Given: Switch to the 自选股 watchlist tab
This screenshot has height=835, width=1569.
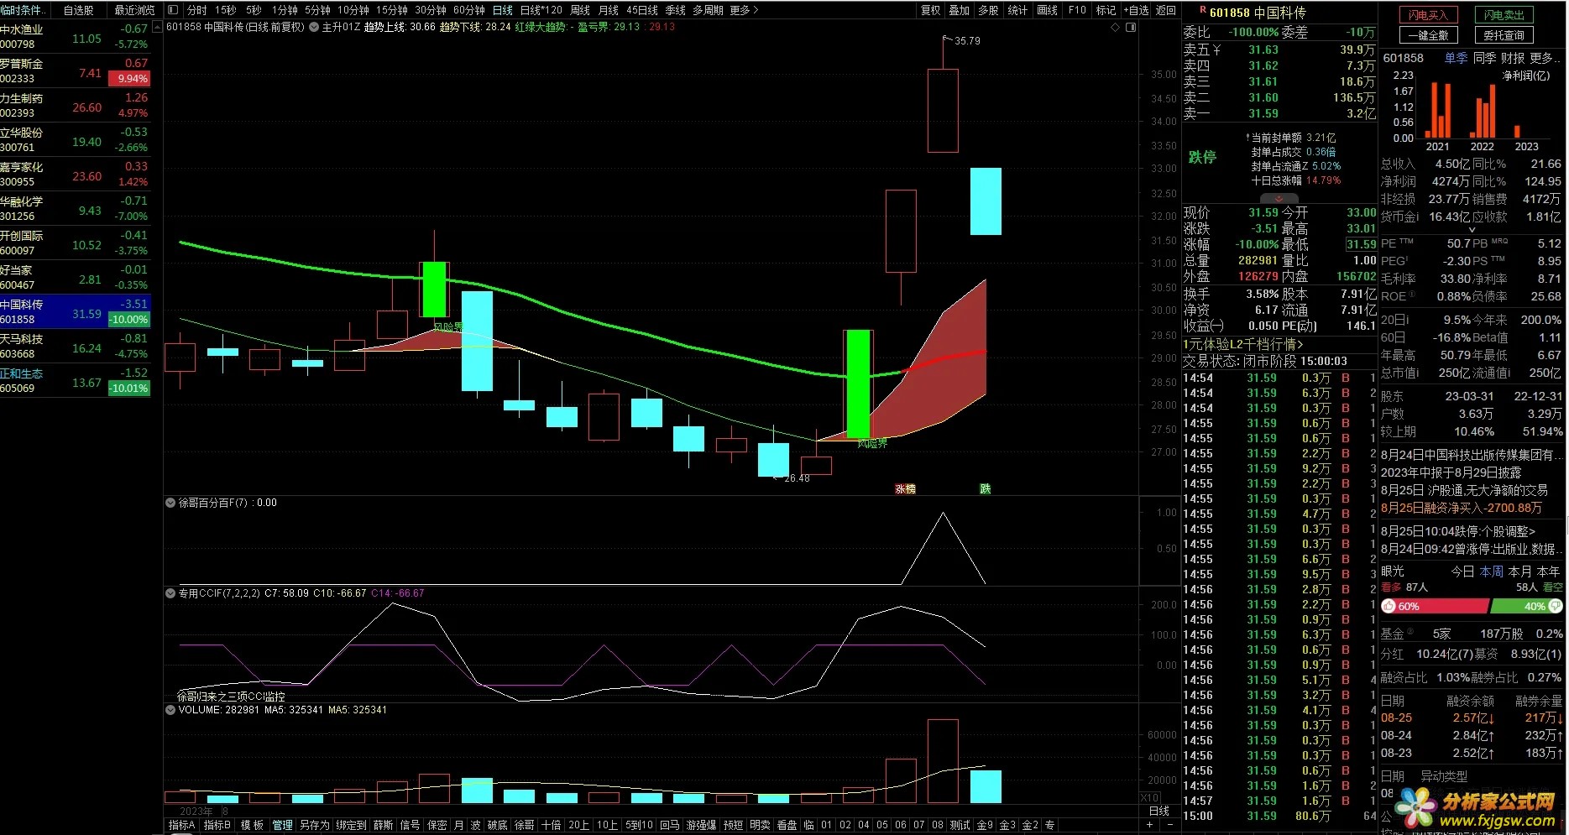Looking at the screenshot, I should pos(79,10).
